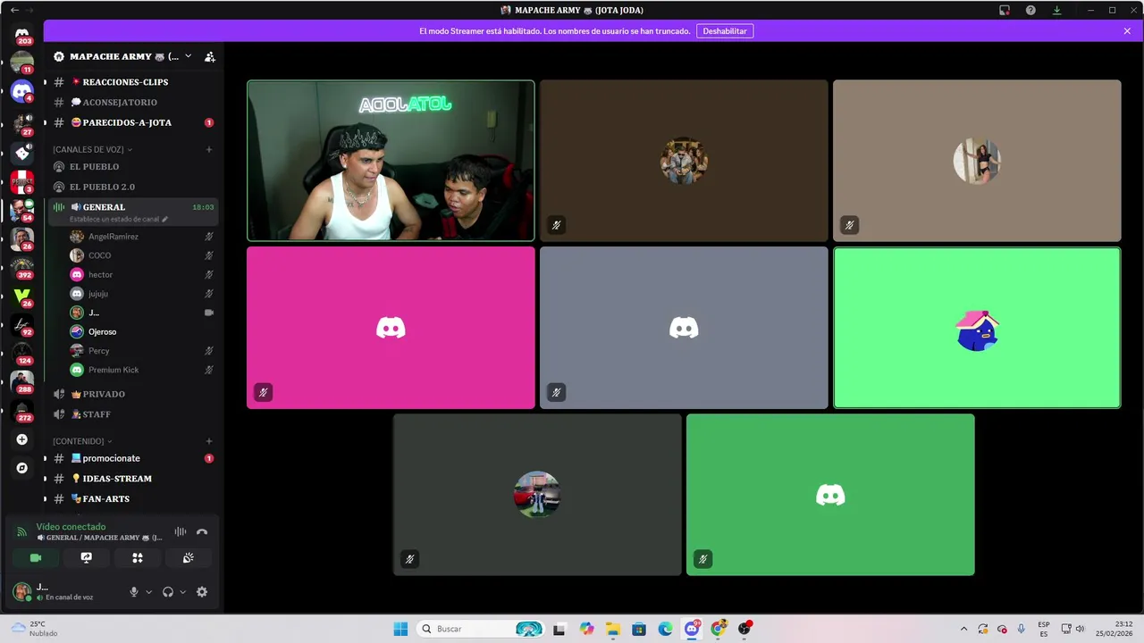The image size is (1144, 643).
Task: Open the Video conectado connection details
Action: click(x=71, y=527)
